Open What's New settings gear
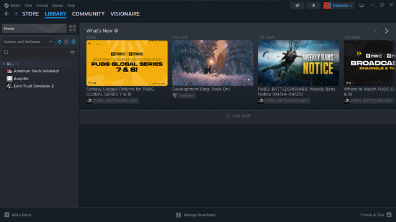Image resolution: width=396 pixels, height=222 pixels. pyautogui.click(x=116, y=31)
